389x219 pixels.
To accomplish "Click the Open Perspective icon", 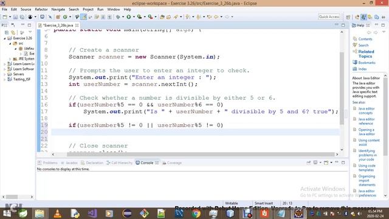I will (x=348, y=17).
